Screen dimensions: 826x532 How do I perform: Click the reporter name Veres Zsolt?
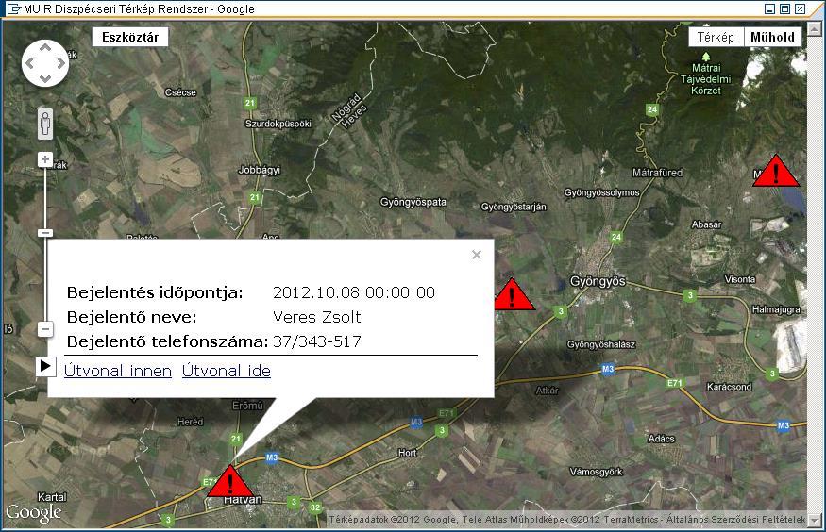pyautogui.click(x=316, y=317)
